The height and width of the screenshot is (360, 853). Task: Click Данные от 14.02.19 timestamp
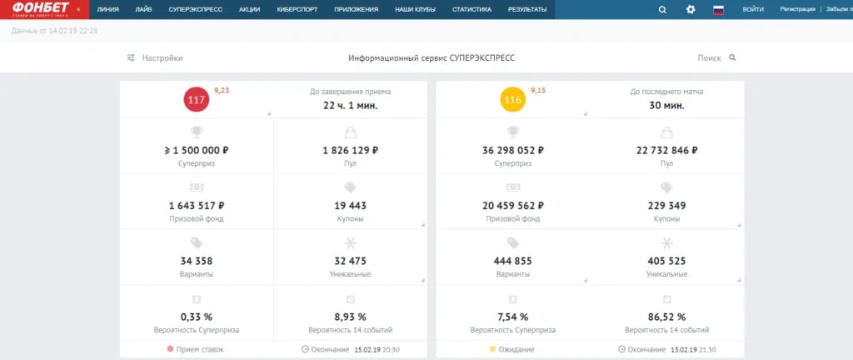click(x=54, y=31)
